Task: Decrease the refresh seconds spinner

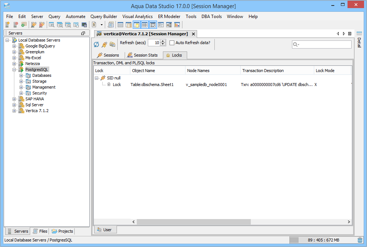Action: coord(163,44)
